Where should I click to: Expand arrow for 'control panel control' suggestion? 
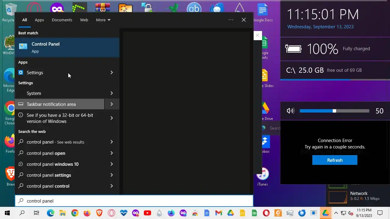pos(112,186)
